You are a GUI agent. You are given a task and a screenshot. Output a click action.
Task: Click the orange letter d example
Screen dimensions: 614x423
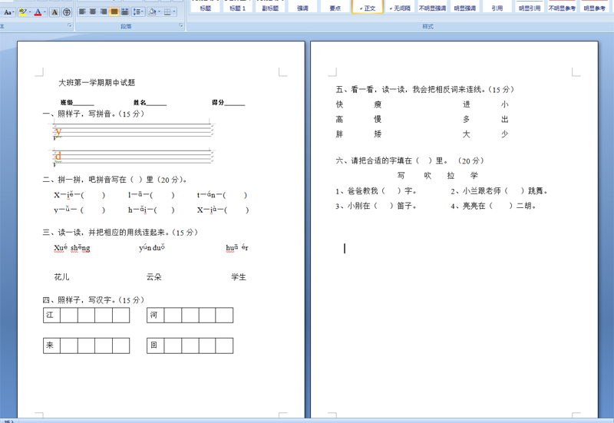click(x=58, y=156)
